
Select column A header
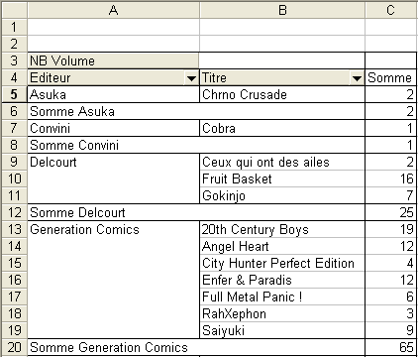[x=113, y=10]
